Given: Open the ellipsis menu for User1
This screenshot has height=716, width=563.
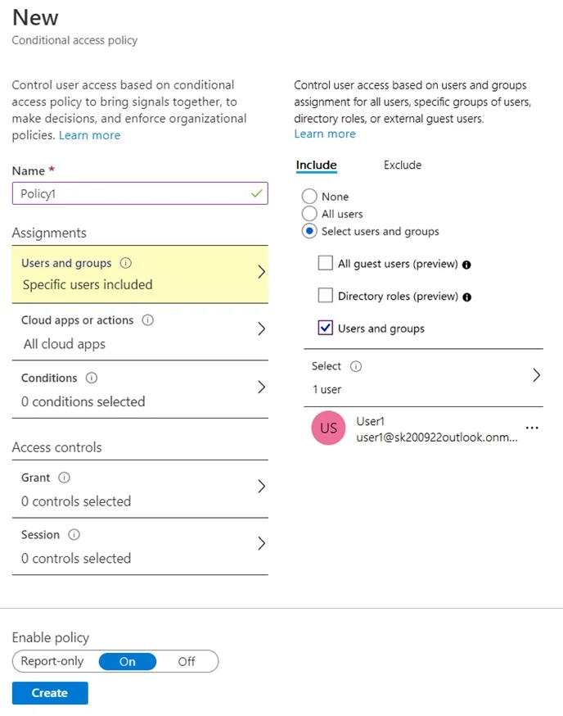Looking at the screenshot, I should (532, 428).
